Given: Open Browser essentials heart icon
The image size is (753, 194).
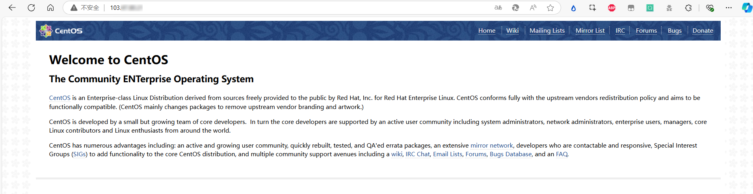Looking at the screenshot, I should point(710,8).
